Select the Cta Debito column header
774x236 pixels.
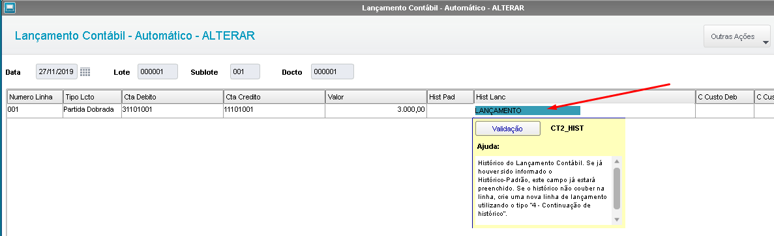[172, 97]
